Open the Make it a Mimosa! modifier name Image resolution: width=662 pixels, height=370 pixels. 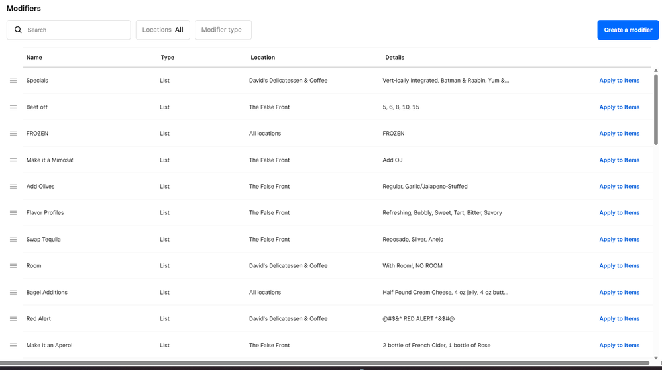(x=50, y=160)
